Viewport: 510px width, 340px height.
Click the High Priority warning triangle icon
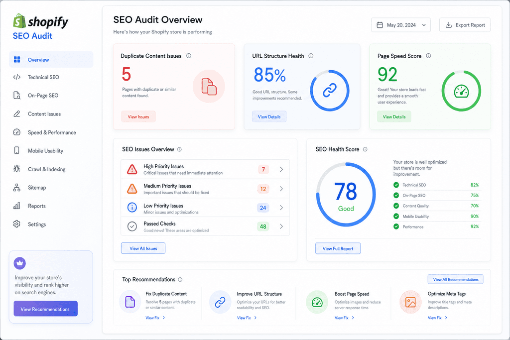[x=132, y=169]
